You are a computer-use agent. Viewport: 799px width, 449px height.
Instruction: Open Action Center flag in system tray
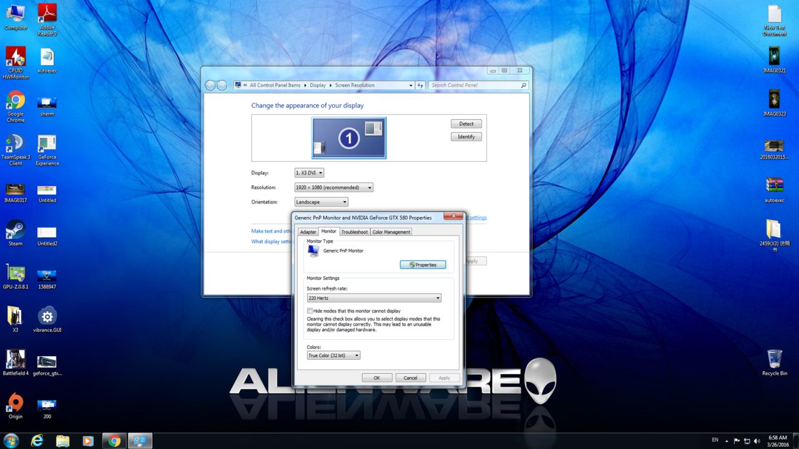tap(737, 440)
